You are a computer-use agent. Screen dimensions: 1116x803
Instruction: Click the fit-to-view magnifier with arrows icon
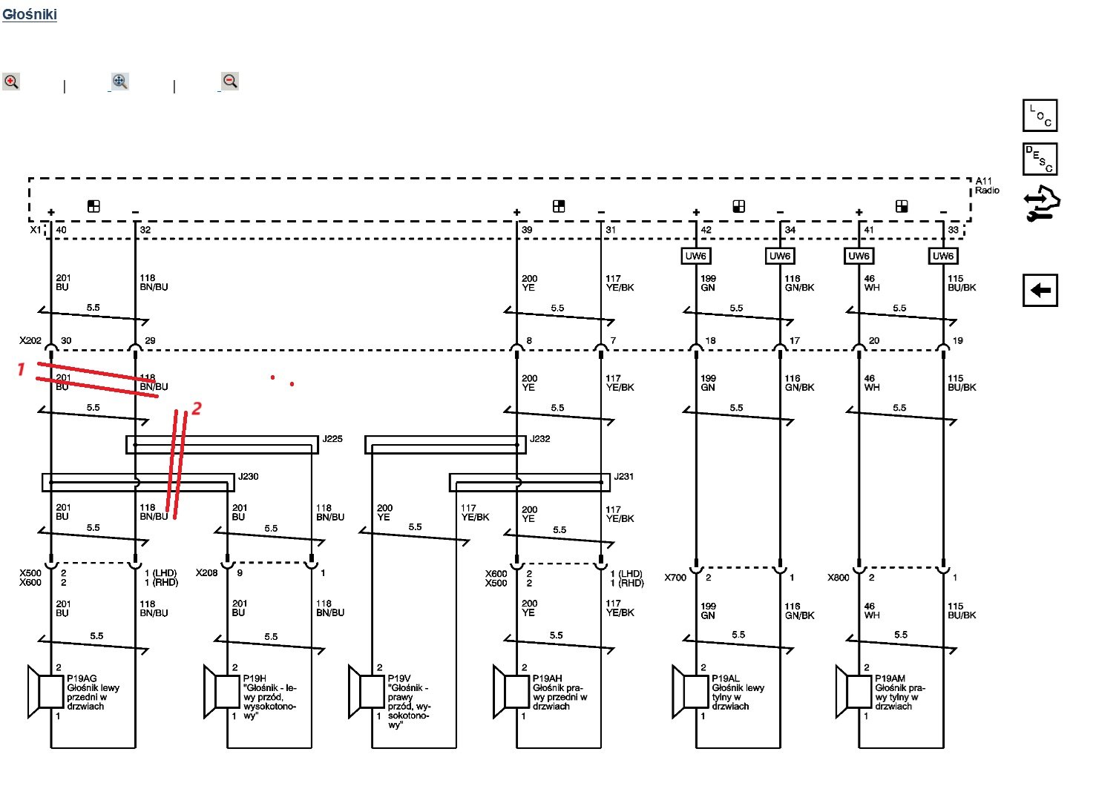coord(120,82)
